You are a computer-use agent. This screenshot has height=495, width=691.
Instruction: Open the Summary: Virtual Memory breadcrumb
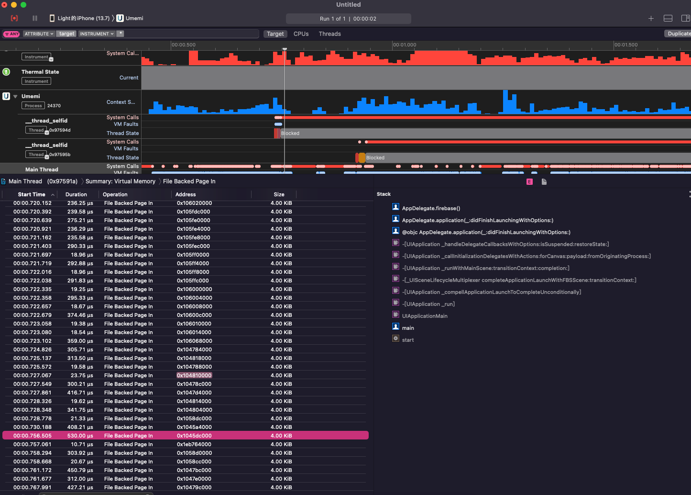[x=121, y=181]
